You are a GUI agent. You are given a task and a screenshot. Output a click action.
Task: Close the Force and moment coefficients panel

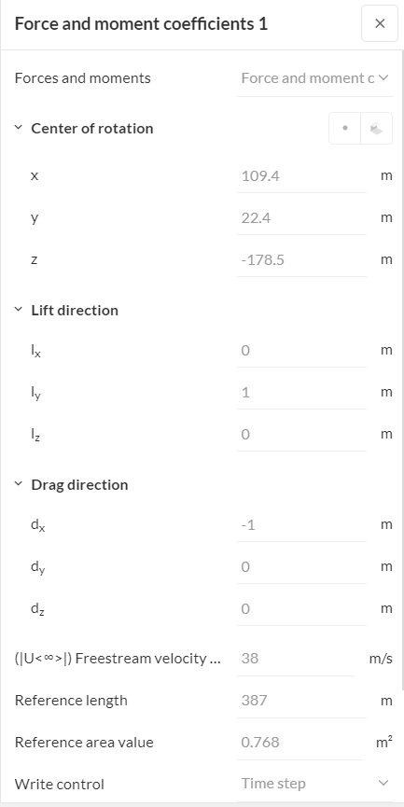tap(380, 23)
